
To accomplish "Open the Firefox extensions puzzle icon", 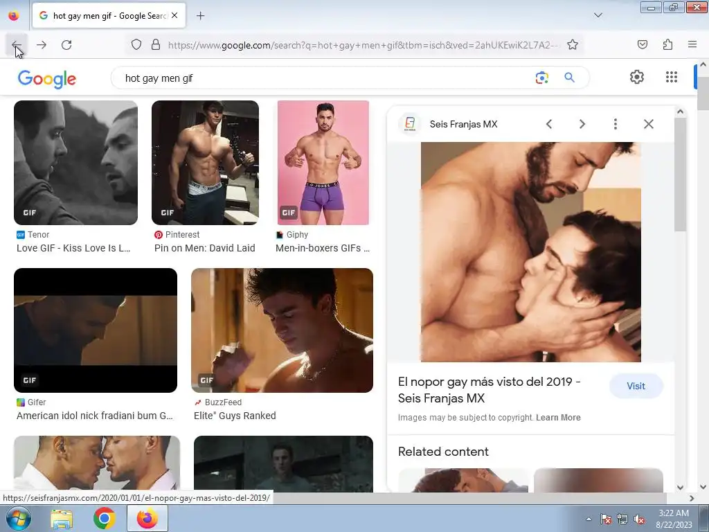I will [667, 44].
